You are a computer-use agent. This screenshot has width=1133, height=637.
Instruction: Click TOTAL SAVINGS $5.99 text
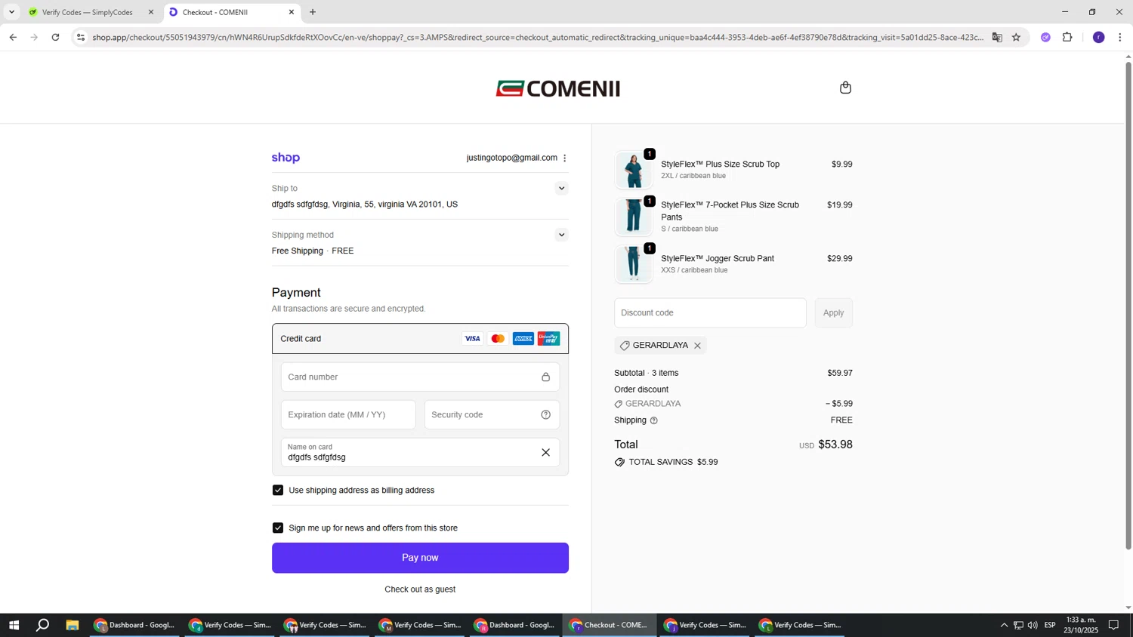pos(673,462)
